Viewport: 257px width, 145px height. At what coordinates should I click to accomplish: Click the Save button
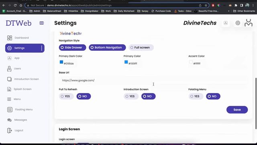[237, 110]
